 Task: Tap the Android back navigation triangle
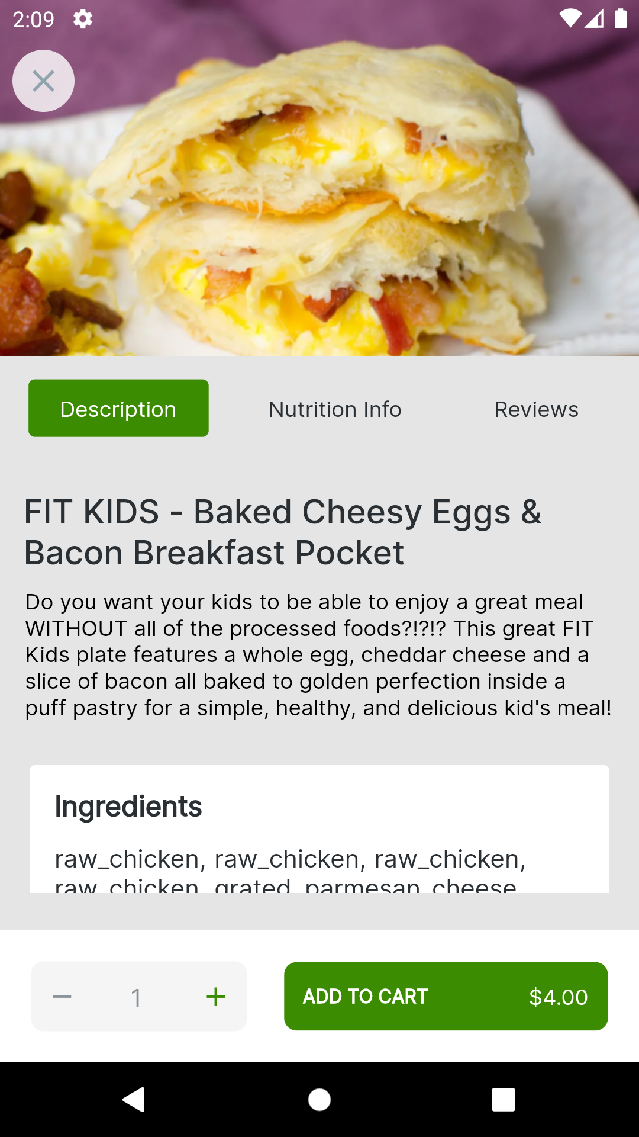(x=134, y=1100)
